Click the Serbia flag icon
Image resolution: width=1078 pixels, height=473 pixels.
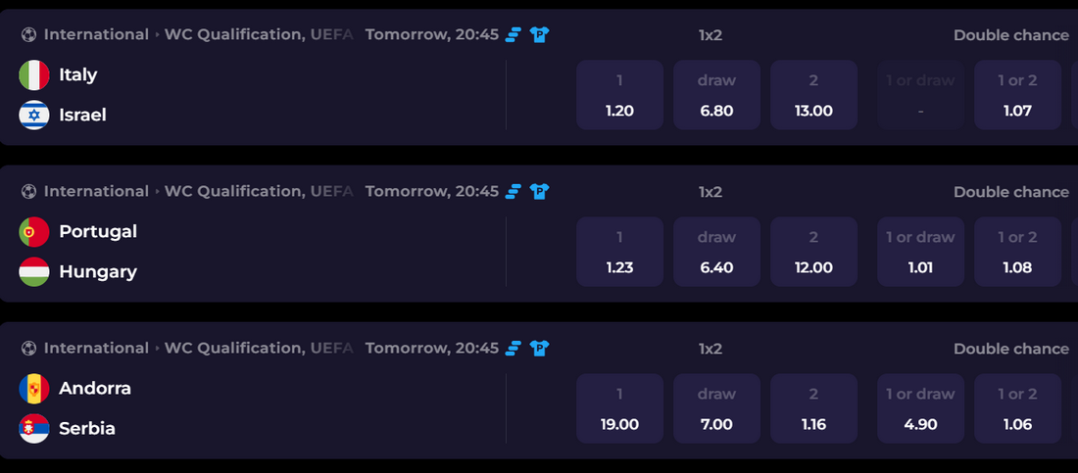(x=34, y=428)
